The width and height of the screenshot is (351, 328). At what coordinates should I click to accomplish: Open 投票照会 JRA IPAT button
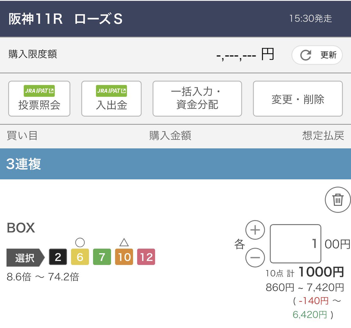pyautogui.click(x=39, y=99)
